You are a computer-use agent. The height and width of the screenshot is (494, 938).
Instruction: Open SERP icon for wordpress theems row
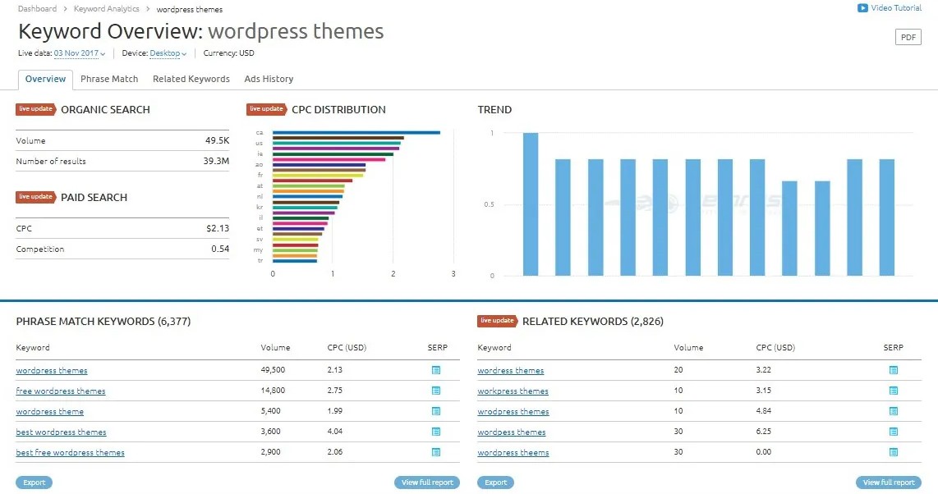pyautogui.click(x=893, y=452)
